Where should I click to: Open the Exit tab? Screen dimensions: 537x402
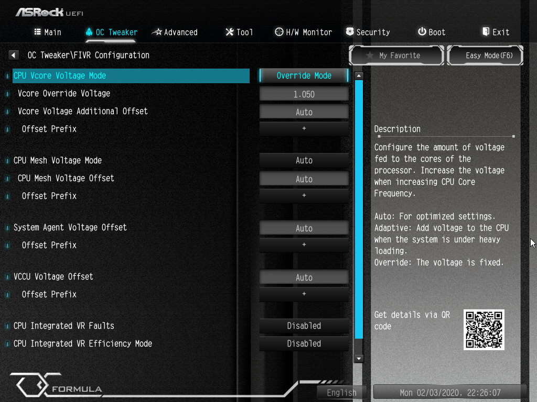pos(496,32)
